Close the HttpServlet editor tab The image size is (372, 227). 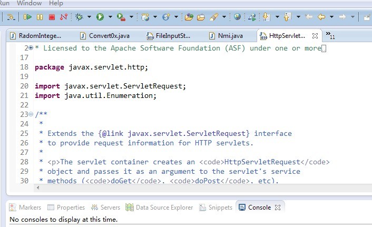[315, 36]
